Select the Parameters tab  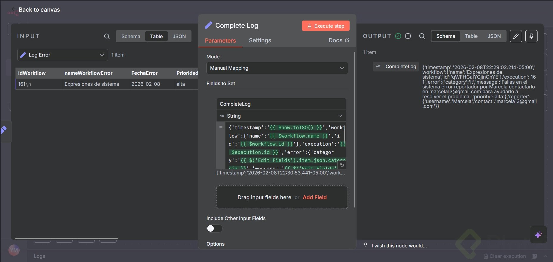point(220,40)
